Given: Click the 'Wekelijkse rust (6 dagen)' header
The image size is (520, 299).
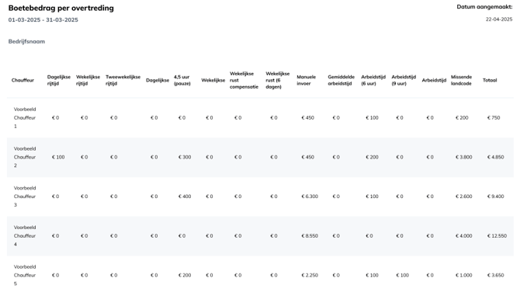Looking at the screenshot, I should (x=278, y=80).
